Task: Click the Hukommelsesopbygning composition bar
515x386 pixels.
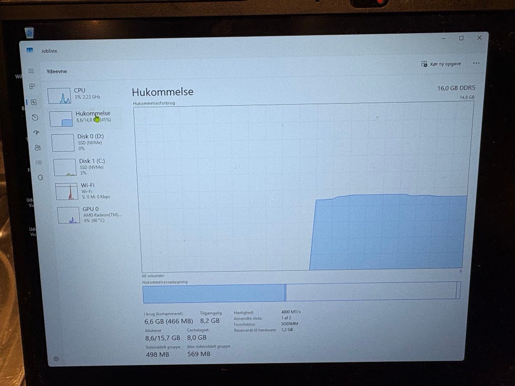Action: [x=301, y=292]
